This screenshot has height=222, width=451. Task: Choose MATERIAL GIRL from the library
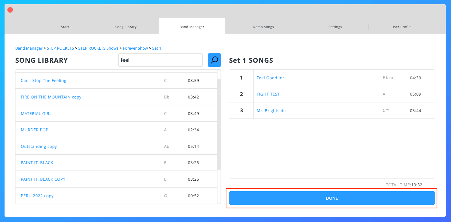coord(36,114)
